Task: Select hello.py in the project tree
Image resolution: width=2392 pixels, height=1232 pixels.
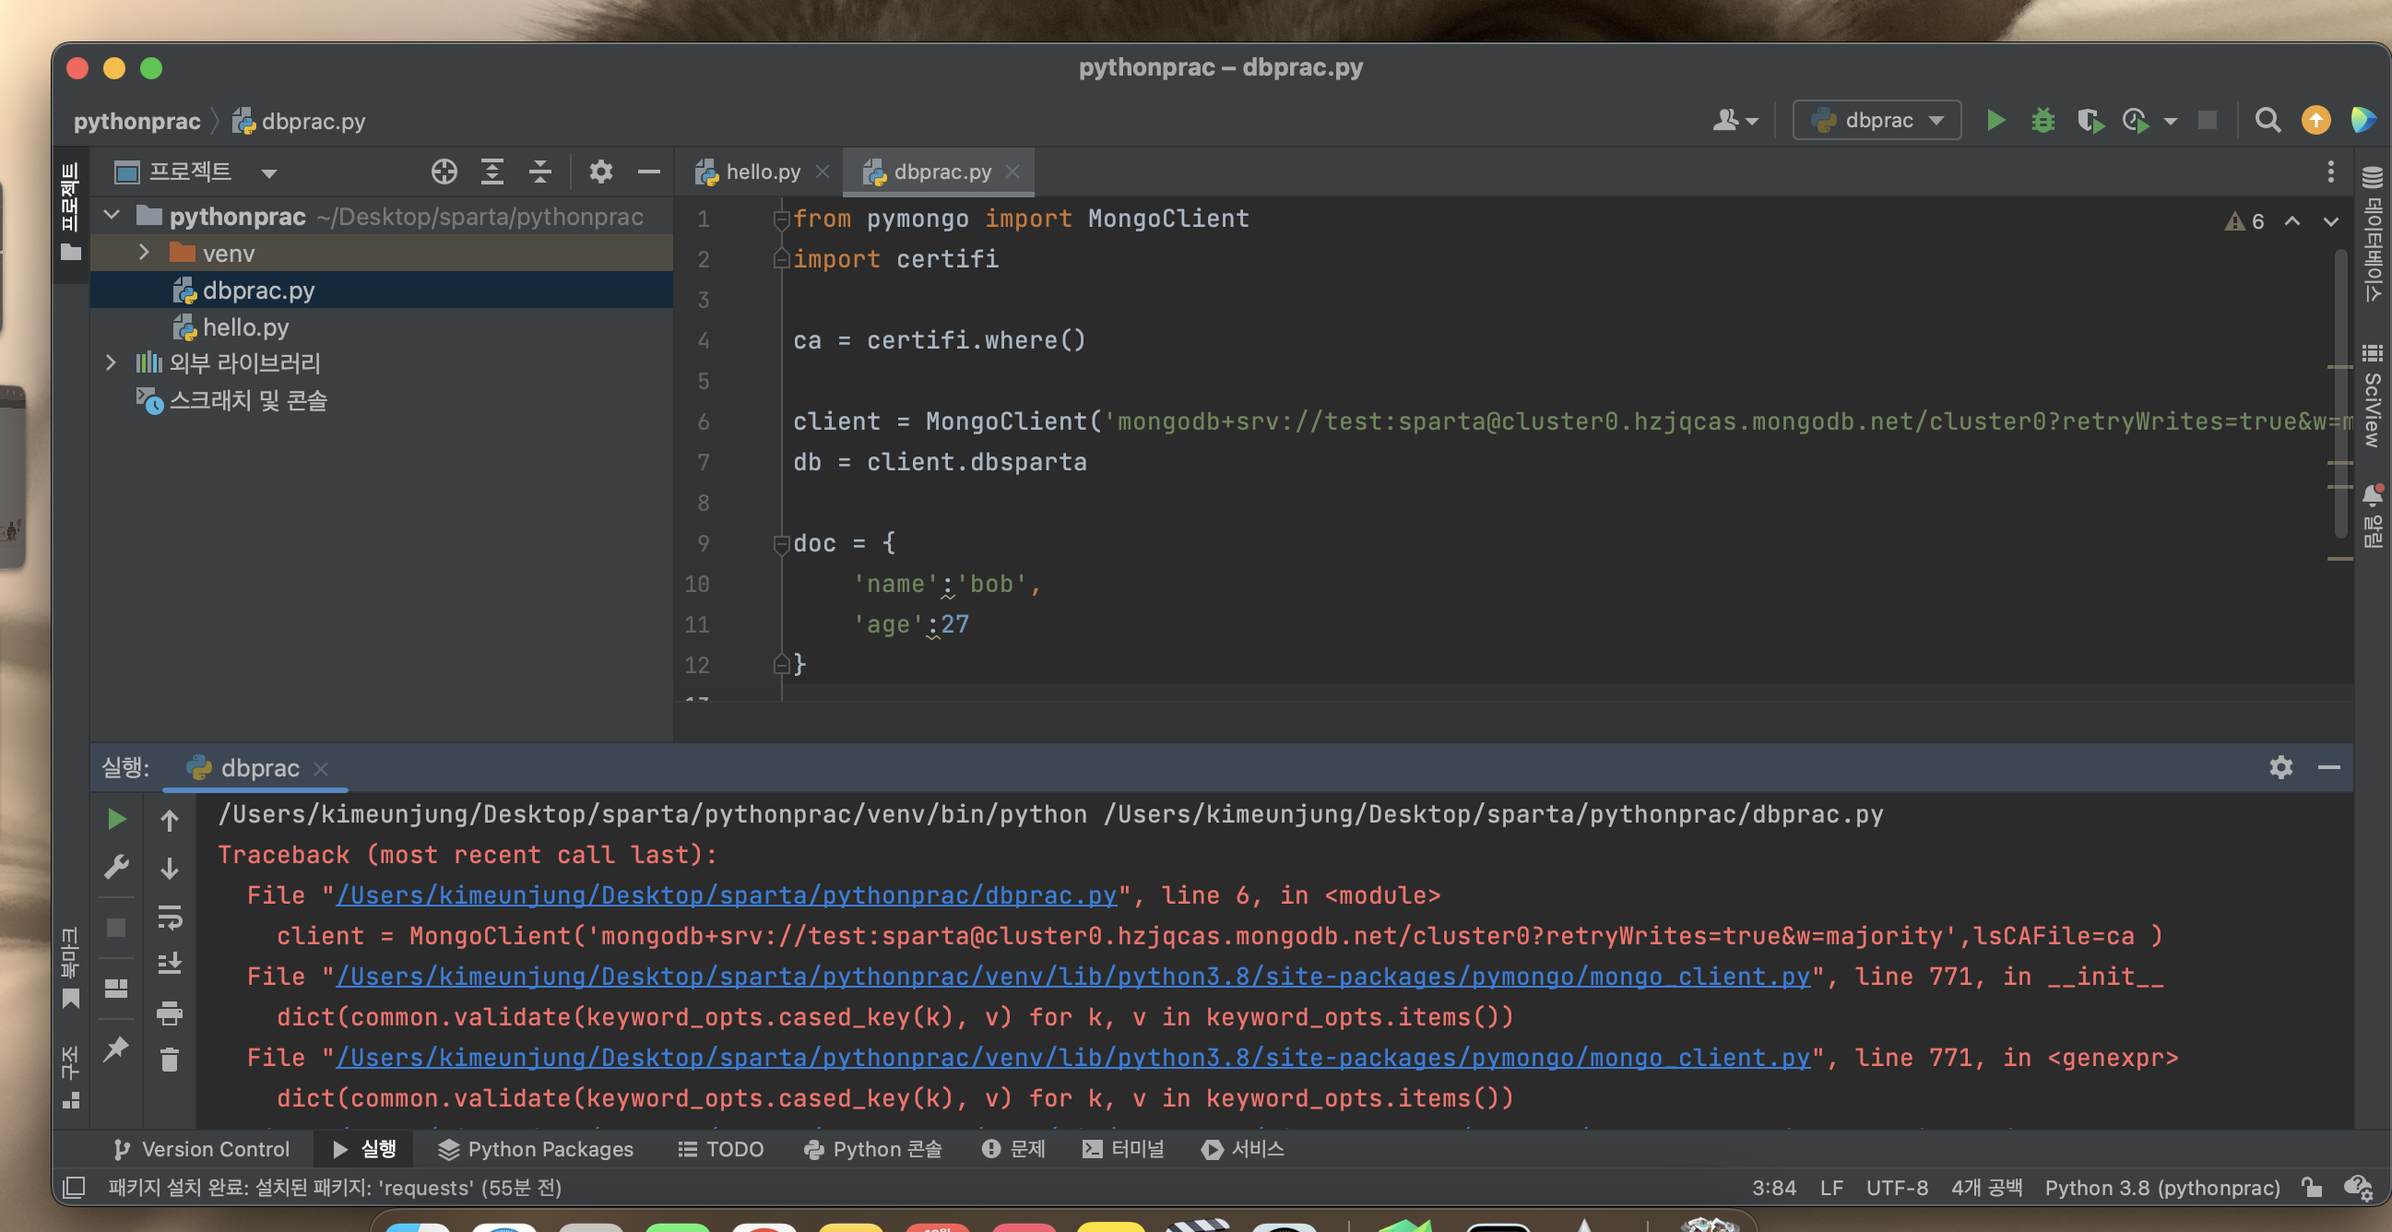Action: (x=381, y=327)
